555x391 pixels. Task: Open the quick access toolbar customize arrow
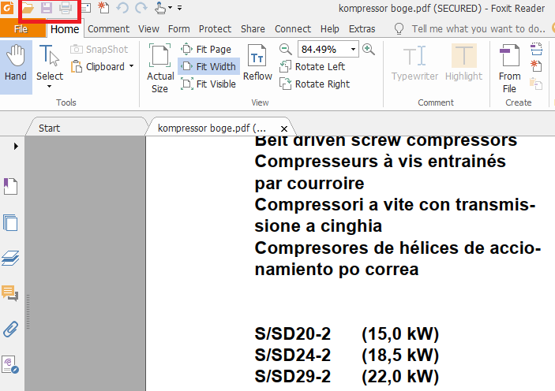coord(180,8)
